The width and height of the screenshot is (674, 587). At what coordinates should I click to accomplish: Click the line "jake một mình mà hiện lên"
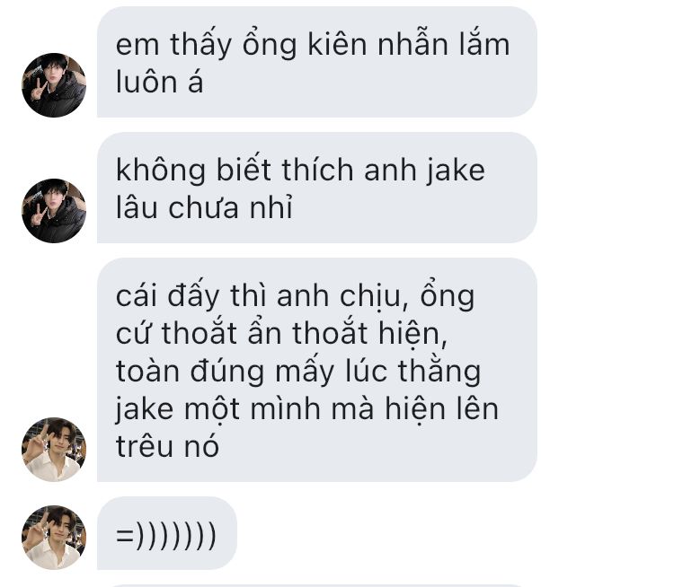point(307,408)
